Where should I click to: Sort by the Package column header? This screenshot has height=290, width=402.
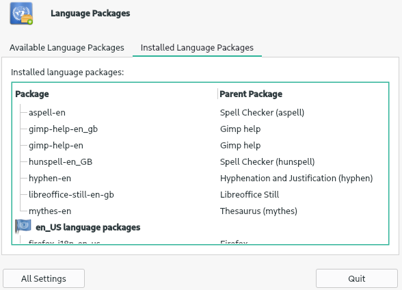(32, 94)
